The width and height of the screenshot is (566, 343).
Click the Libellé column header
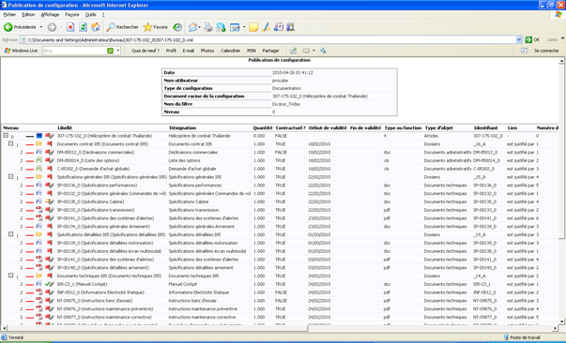click(65, 127)
